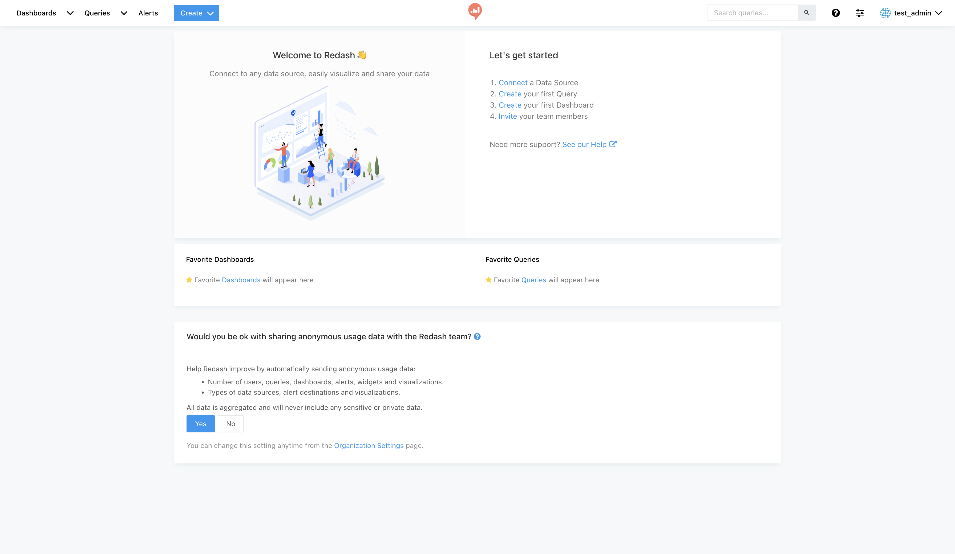
Task: Focus the Search queries input field
Action: point(752,13)
